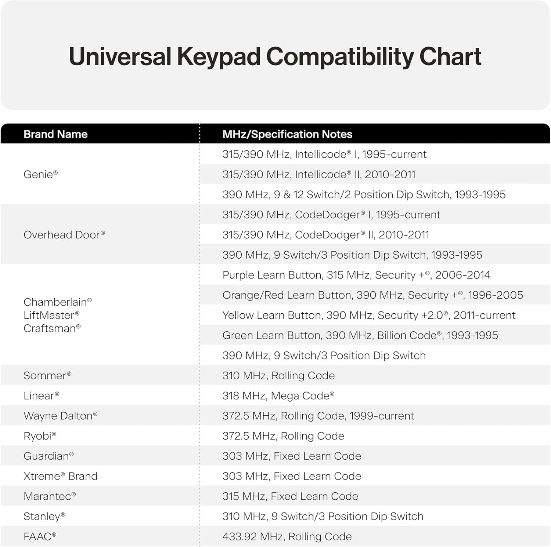Select the FAAC brand cell

point(40,537)
